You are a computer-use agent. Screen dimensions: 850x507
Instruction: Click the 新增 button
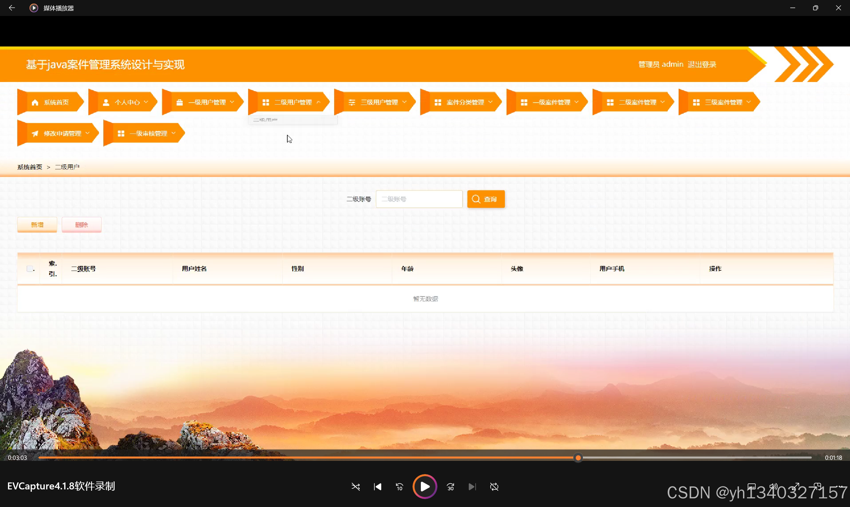pos(37,225)
